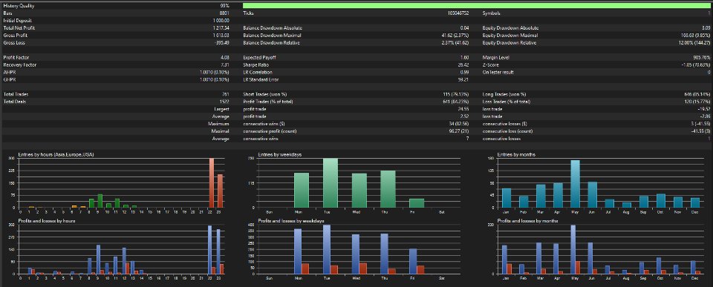
Task: Select Short Trades (won %) label
Action: [x=265, y=94]
